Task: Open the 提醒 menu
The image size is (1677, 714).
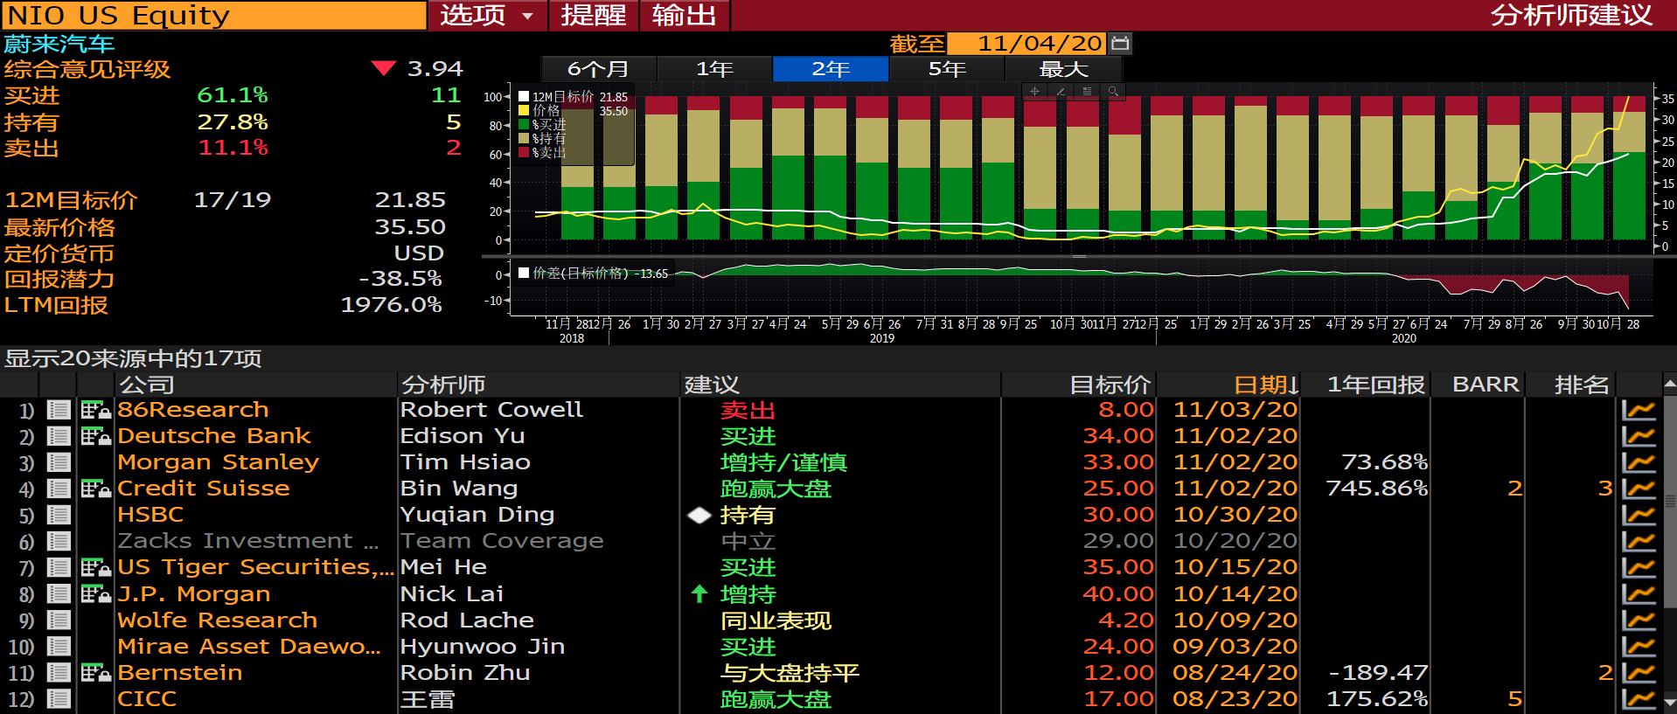Action: point(594,15)
